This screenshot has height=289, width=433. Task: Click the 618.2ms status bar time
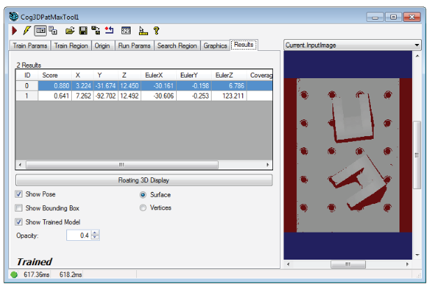(x=71, y=274)
